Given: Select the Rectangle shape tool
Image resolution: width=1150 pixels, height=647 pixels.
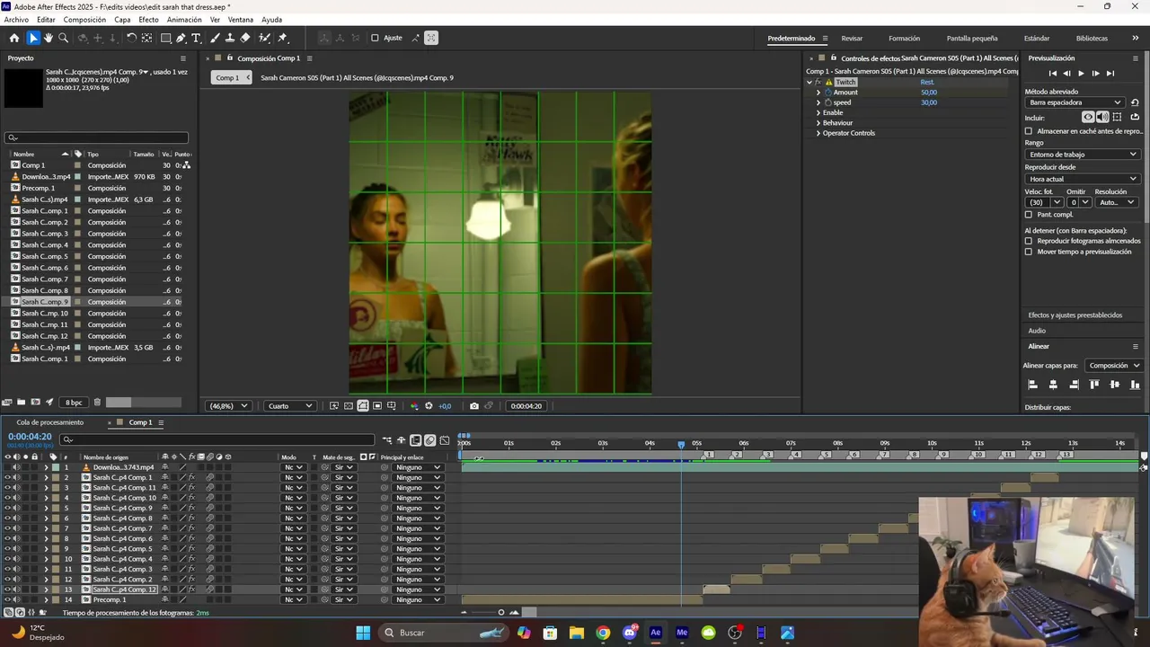Looking at the screenshot, I should [166, 38].
